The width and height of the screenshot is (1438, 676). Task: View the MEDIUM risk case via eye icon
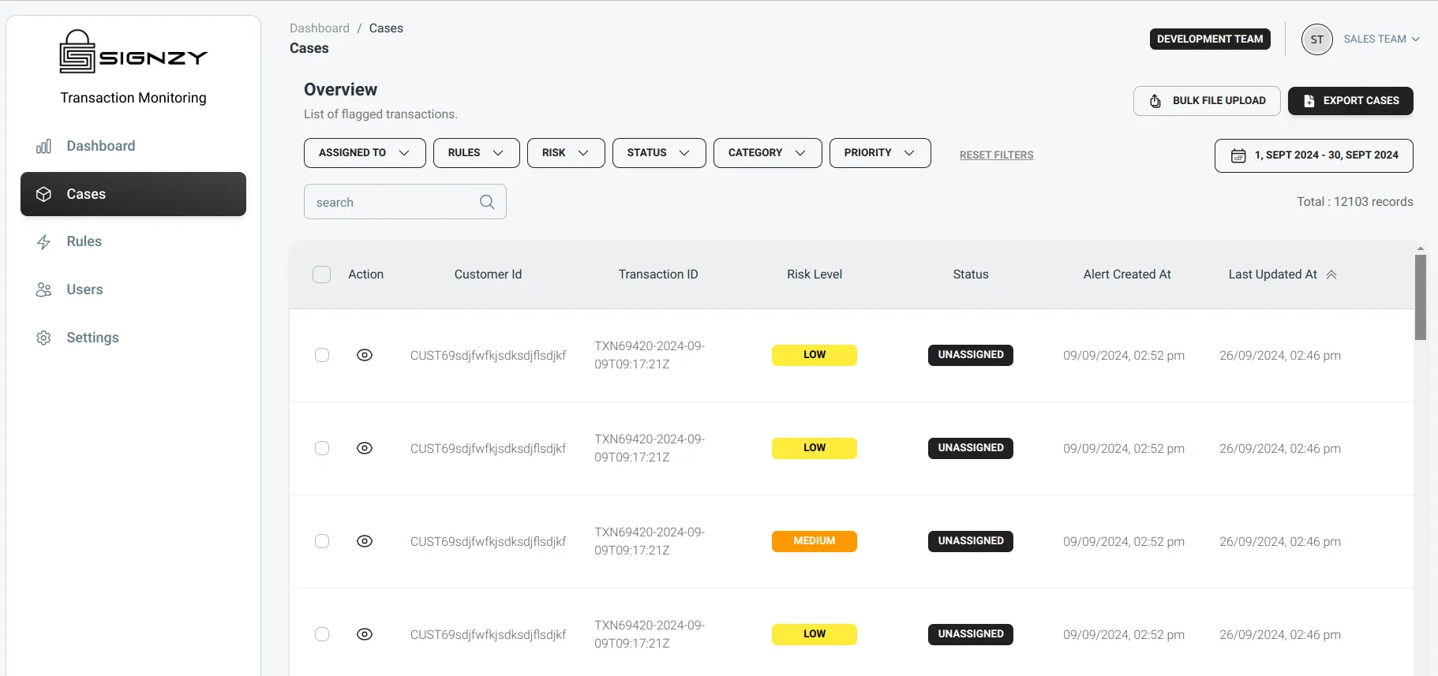pyautogui.click(x=365, y=541)
